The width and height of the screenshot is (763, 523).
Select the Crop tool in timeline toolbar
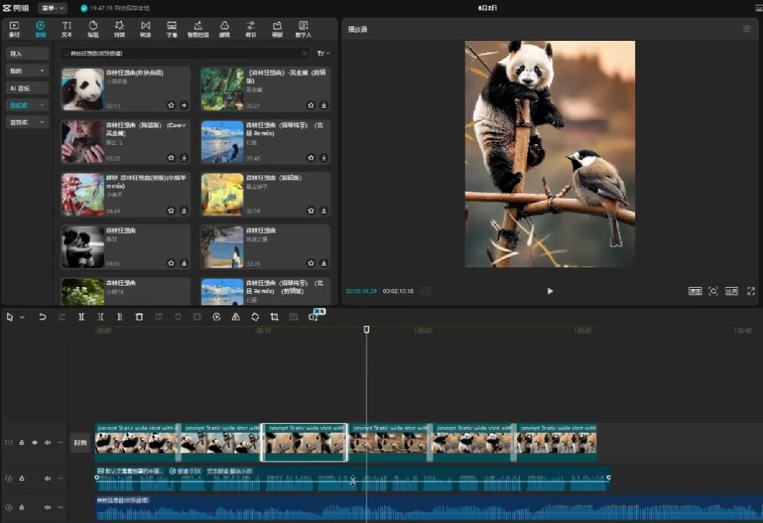(275, 317)
